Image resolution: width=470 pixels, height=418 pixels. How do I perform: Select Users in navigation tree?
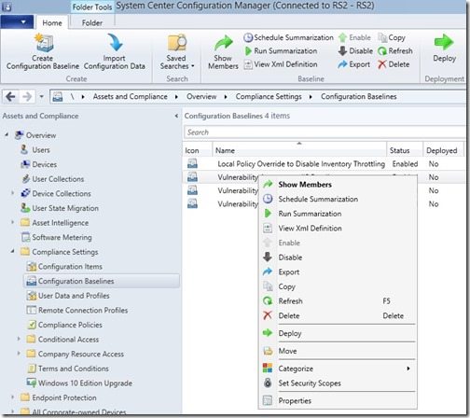[x=41, y=150]
